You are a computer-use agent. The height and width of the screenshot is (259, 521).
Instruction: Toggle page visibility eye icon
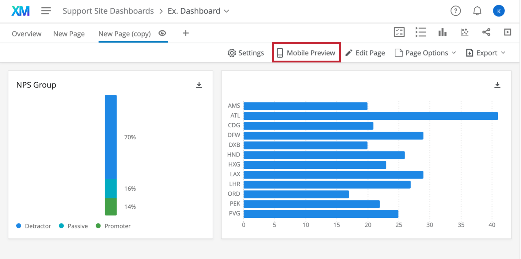click(162, 33)
